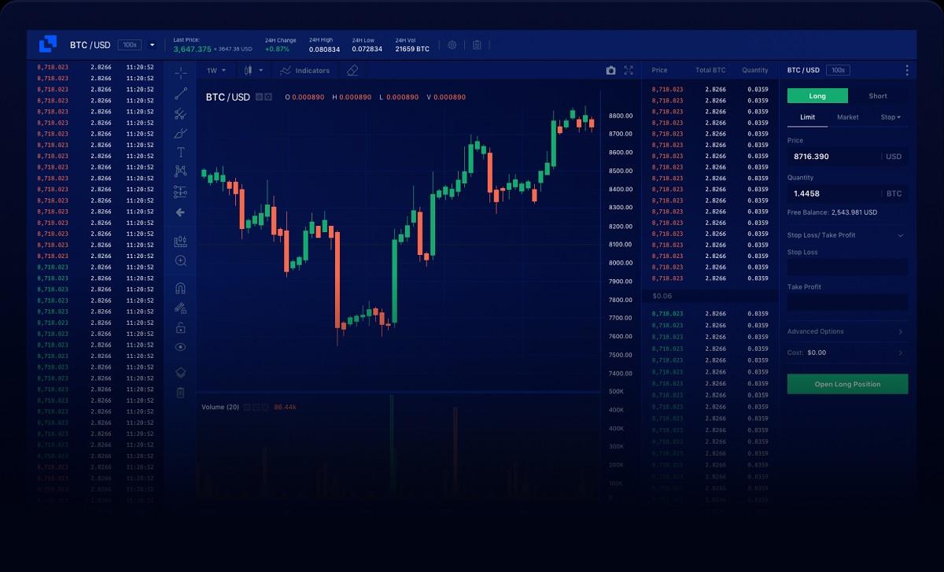Select the prediction and measurement tool

tap(180, 192)
